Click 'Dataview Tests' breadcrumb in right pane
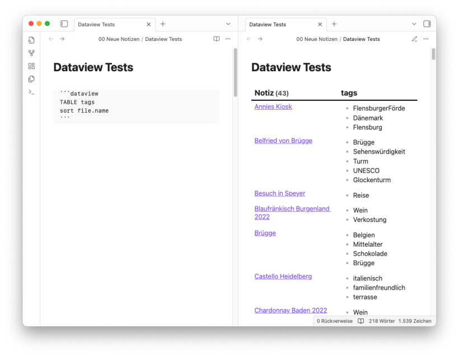 (361, 39)
